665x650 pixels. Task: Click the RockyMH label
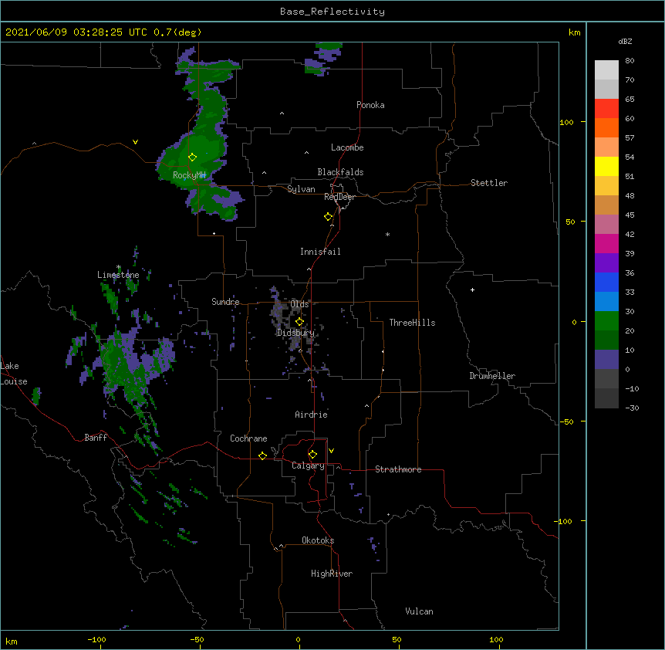coord(189,175)
